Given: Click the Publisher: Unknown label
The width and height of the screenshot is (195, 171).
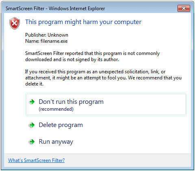Looking at the screenshot, I should [47, 35].
